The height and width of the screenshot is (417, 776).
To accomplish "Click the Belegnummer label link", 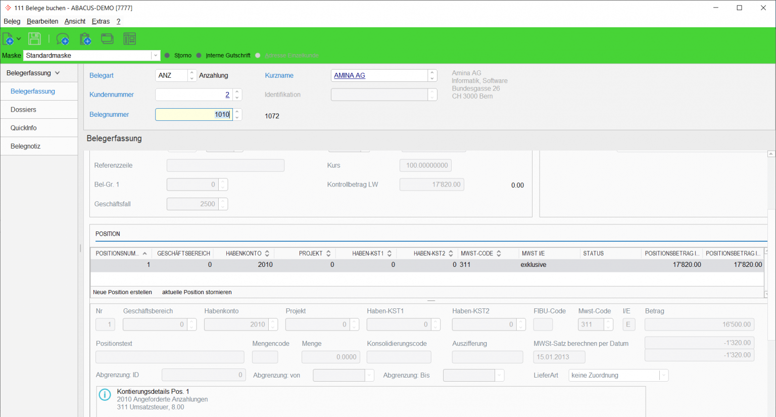I will [109, 114].
